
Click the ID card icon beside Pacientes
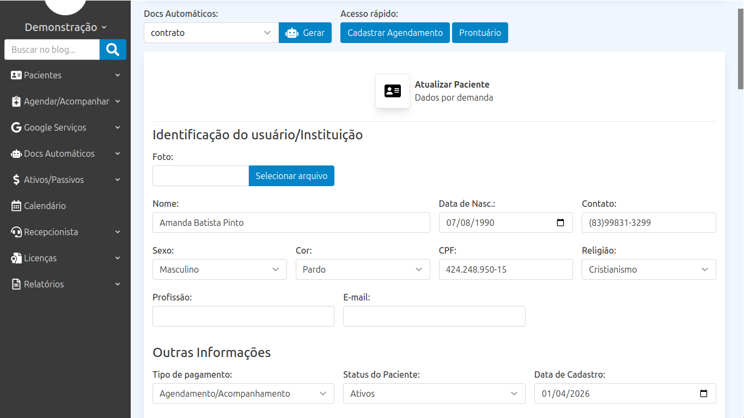[x=16, y=75]
